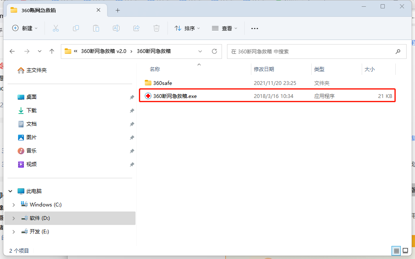Add a new tab with plus button
This screenshot has width=415, height=259.
pos(118,11)
